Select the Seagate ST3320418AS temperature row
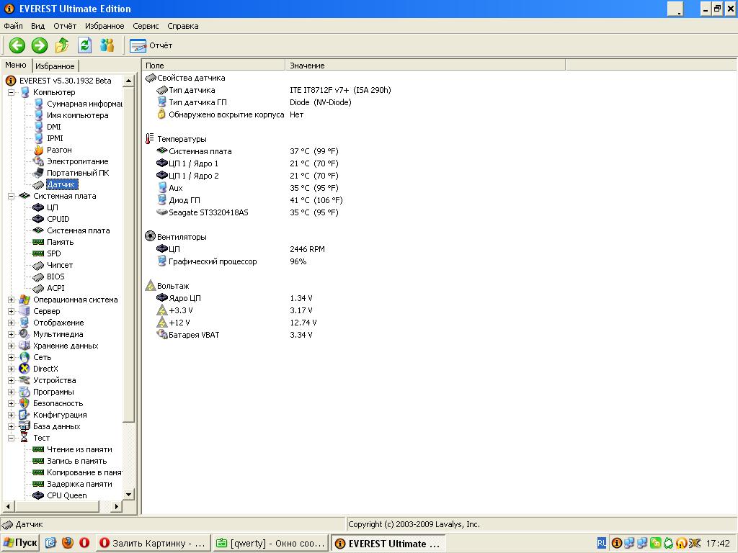This screenshot has width=738, height=553. coord(208,212)
